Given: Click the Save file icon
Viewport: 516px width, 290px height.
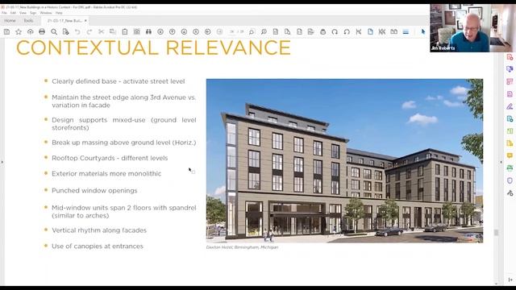Looking at the screenshot, I should 6,31.
